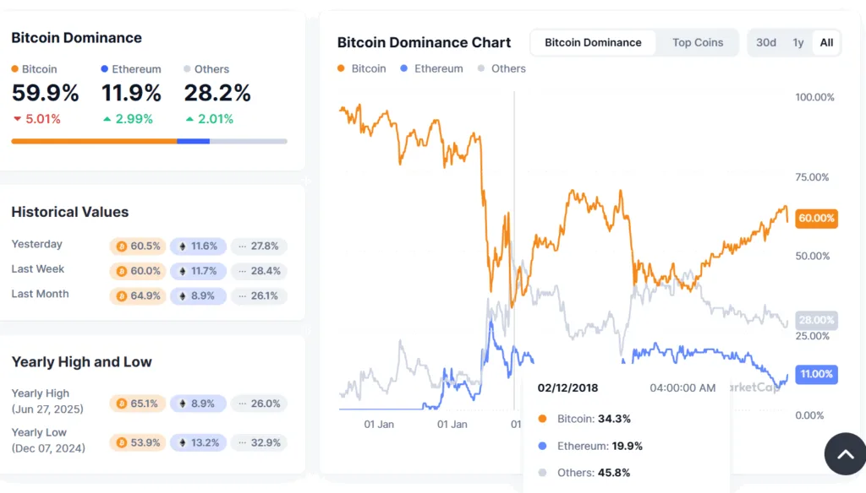Toggle the Ethereum series in the chart legend
Screen dimensions: 866x493
tap(431, 68)
